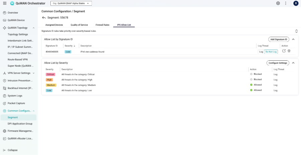Click back arrow beside Segment: 55678

coord(44,18)
